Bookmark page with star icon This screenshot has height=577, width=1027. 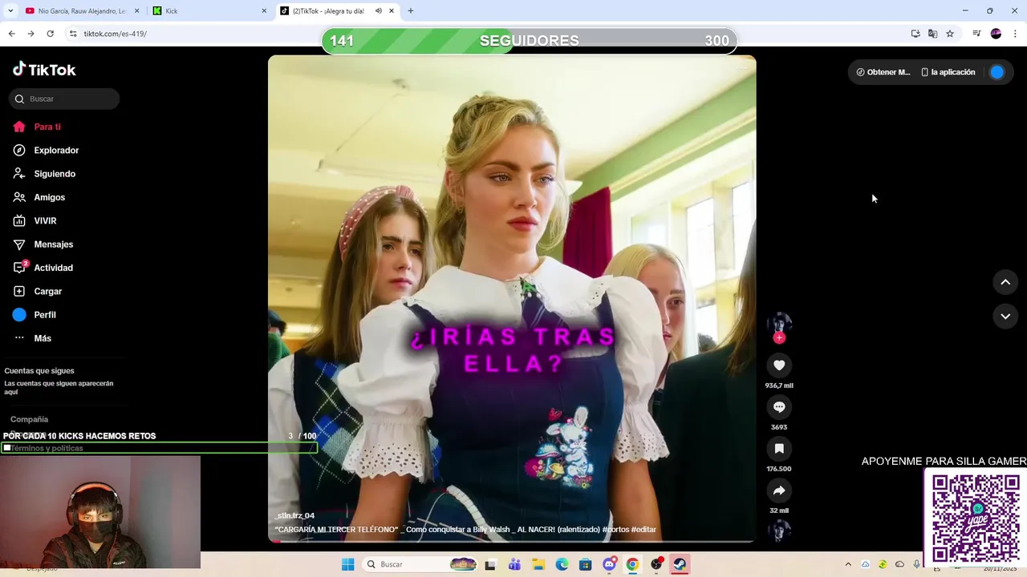tap(950, 34)
